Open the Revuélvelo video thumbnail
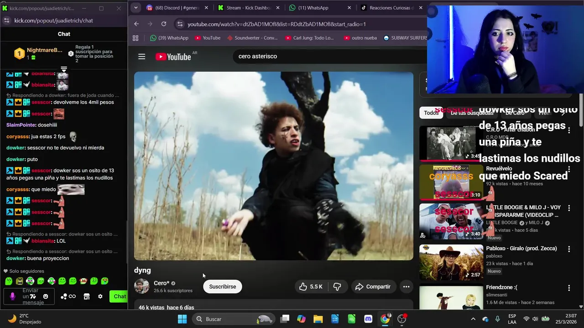This screenshot has height=328, width=584. tap(451, 182)
